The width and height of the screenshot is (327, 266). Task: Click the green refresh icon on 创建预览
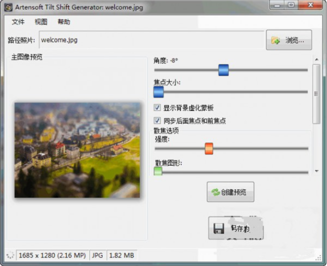215,192
